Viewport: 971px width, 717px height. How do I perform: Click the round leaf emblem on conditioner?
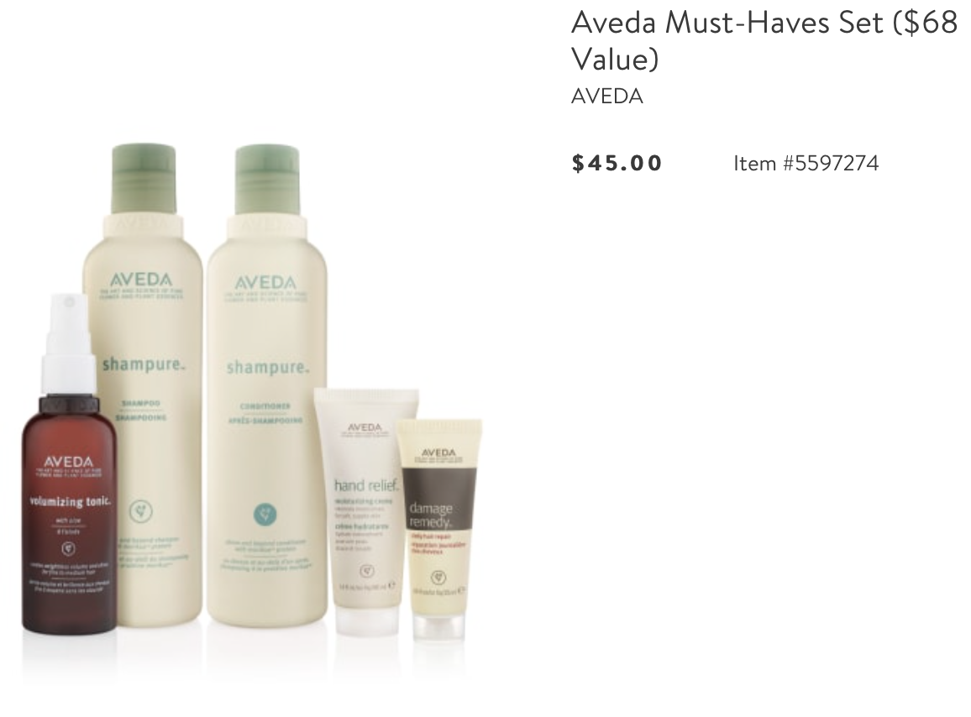265,514
